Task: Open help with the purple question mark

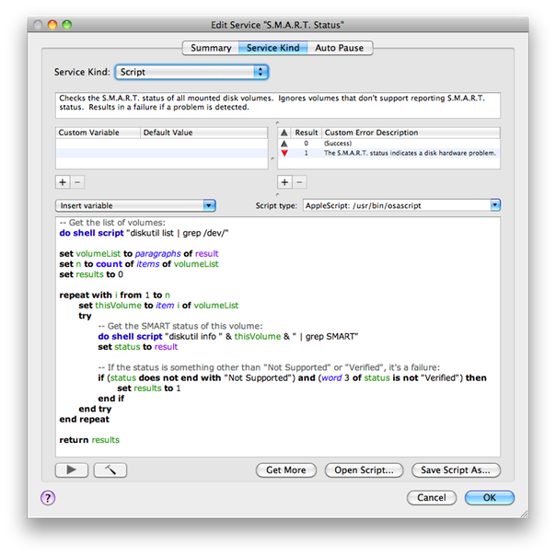Action: 48,498
